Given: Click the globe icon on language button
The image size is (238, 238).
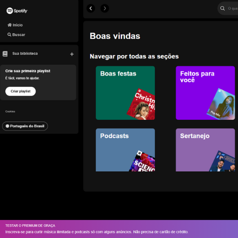Looking at the screenshot, I should coord(7,126).
